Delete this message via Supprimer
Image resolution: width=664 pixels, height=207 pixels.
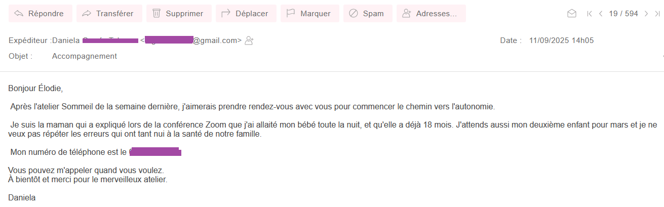[179, 14]
